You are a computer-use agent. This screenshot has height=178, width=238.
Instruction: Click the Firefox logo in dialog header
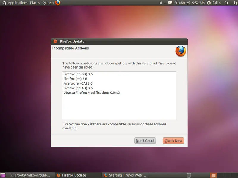point(181,51)
